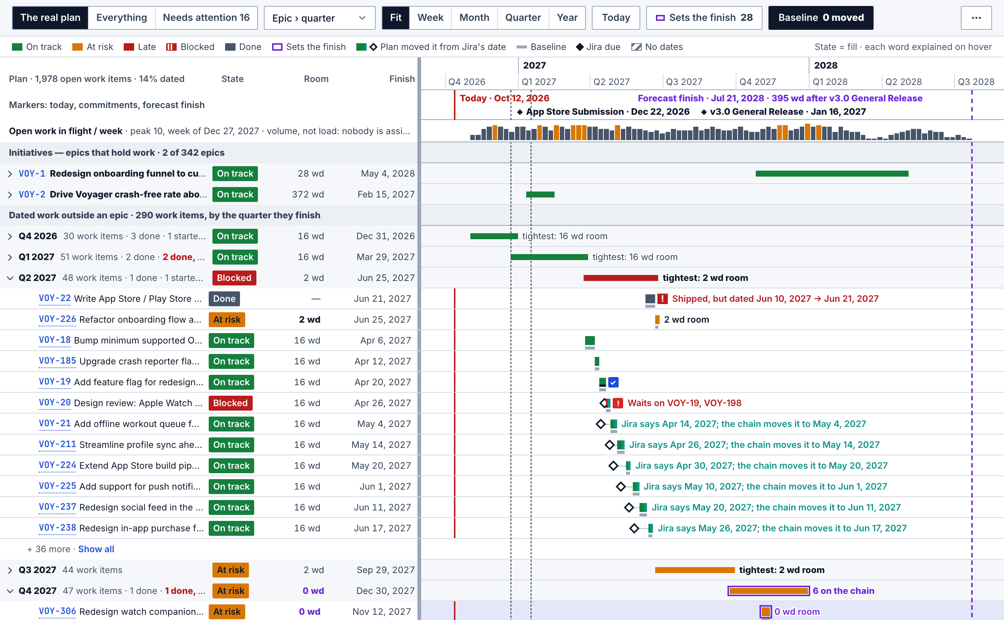
Task: Click the Late red legend swatch
Action: click(129, 47)
